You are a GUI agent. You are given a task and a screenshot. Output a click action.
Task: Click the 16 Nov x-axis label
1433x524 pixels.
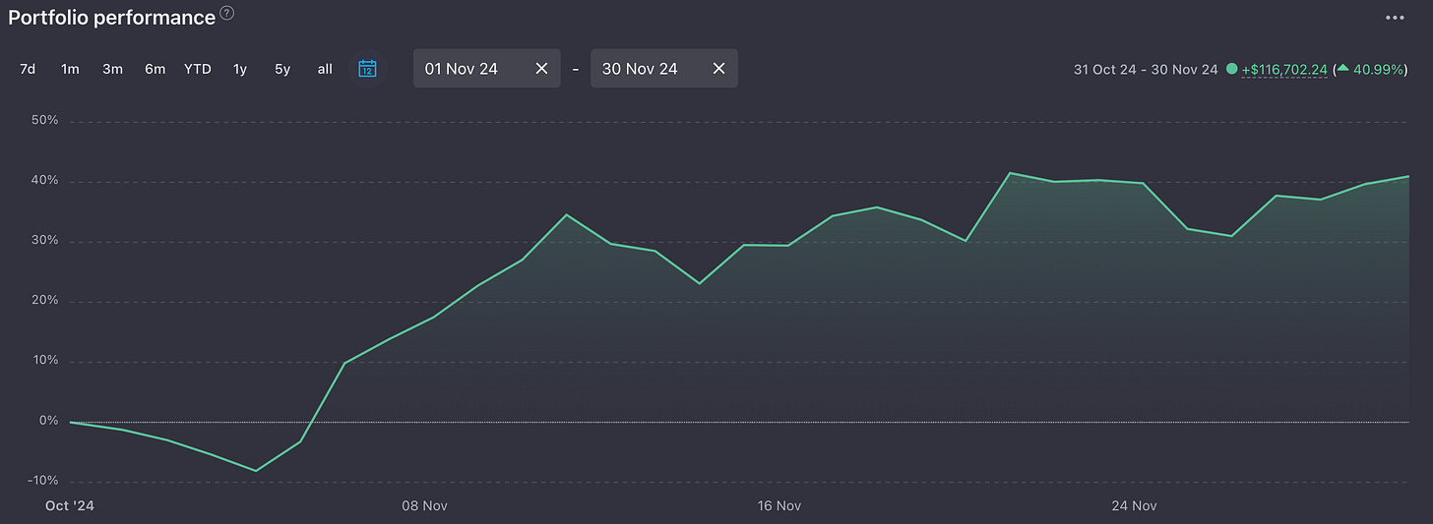(x=779, y=505)
